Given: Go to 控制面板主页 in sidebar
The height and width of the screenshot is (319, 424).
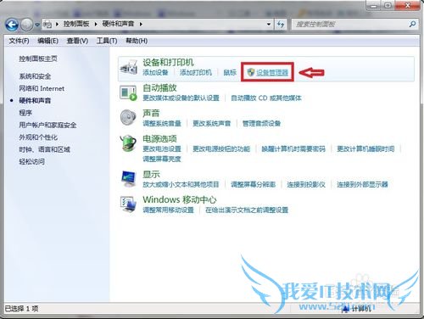Looking at the screenshot, I should 38,59.
